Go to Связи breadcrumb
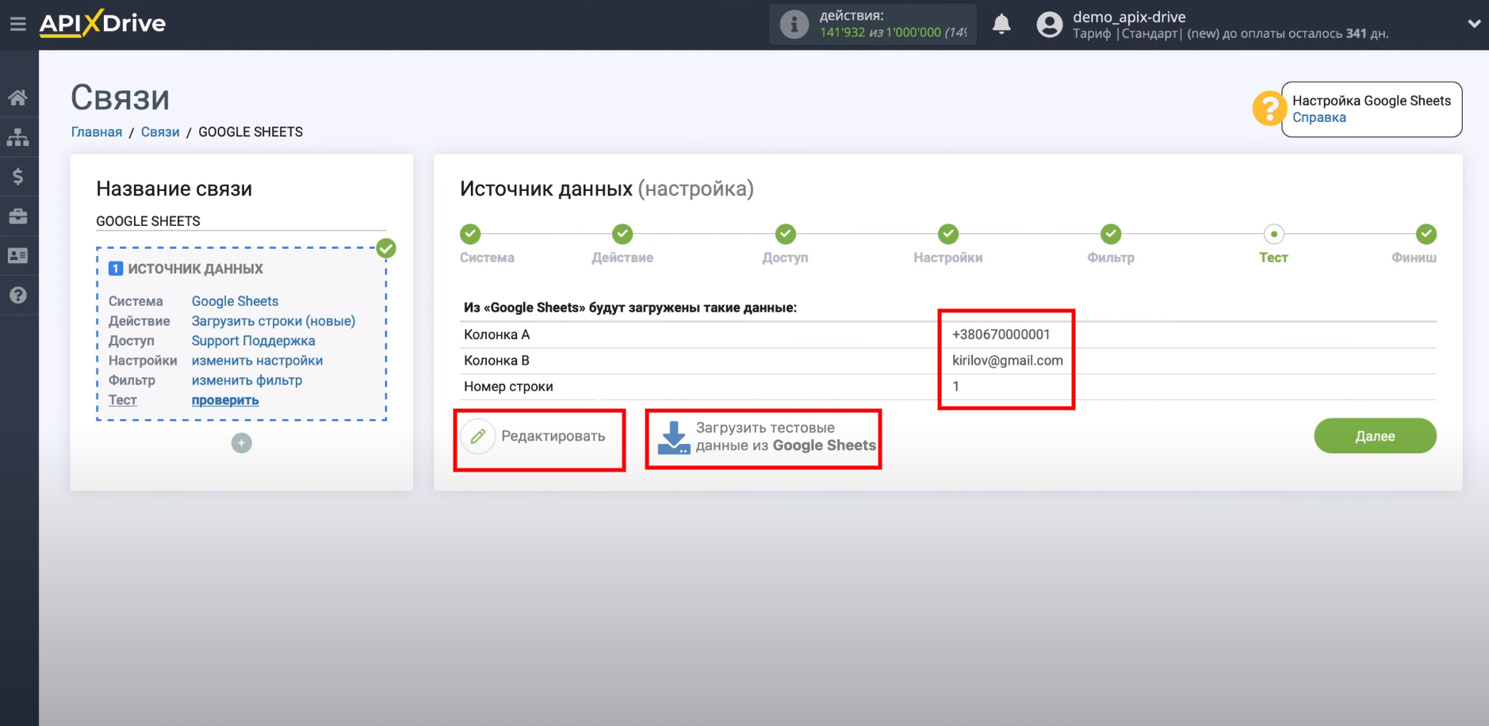 tap(160, 132)
